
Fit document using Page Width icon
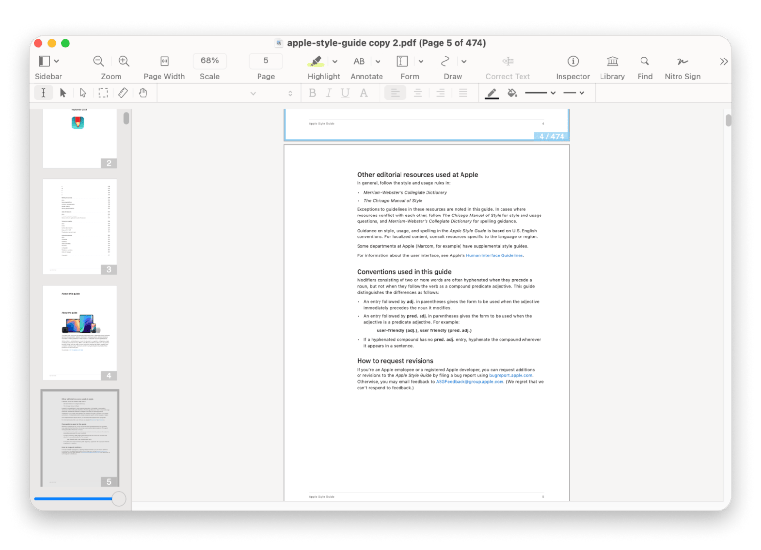tap(164, 61)
